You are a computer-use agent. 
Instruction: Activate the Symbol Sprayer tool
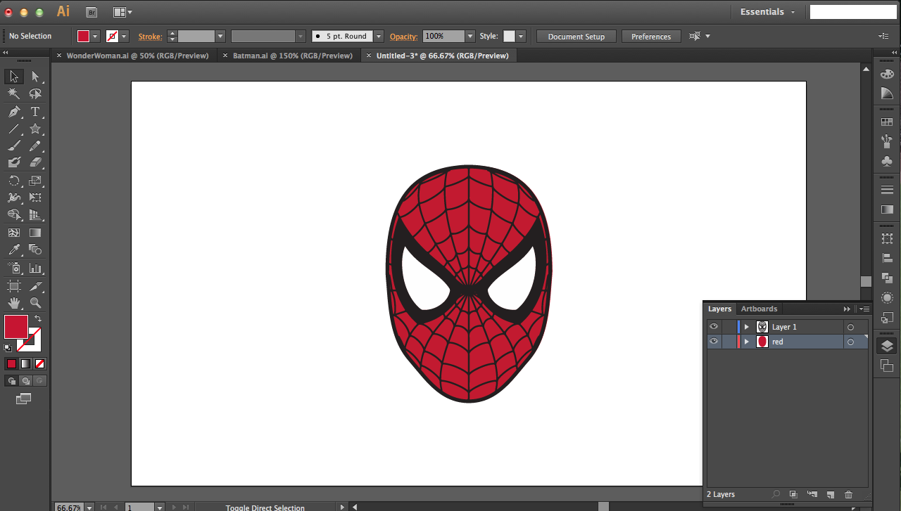[14, 268]
